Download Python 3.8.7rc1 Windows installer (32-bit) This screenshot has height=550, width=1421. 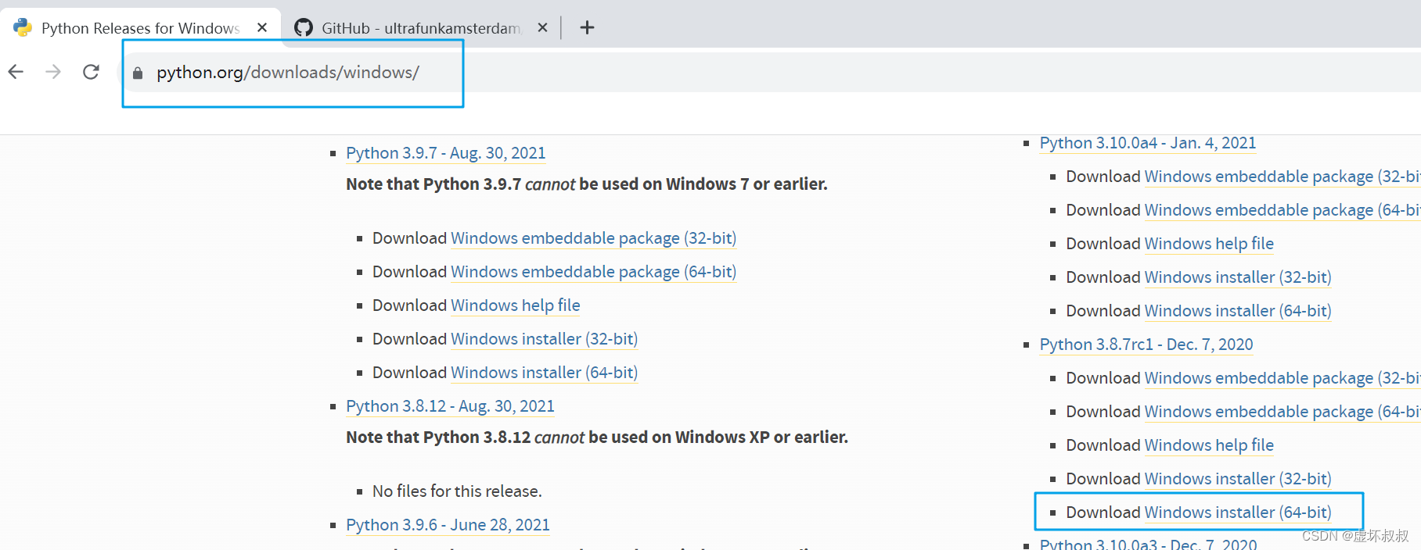tap(1237, 479)
